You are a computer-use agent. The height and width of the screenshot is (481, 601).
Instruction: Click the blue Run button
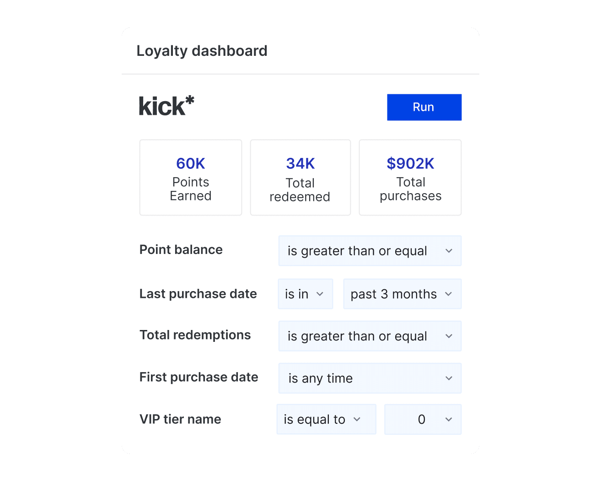click(x=424, y=107)
